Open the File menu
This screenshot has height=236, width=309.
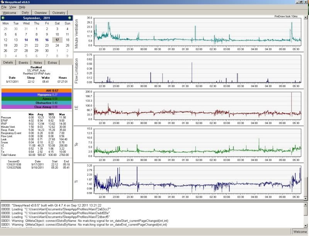4,7
